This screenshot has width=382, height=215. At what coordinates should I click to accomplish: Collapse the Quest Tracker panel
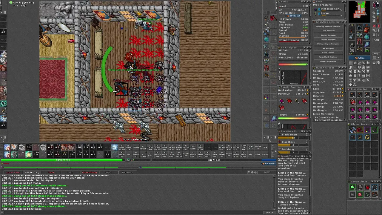point(308,156)
